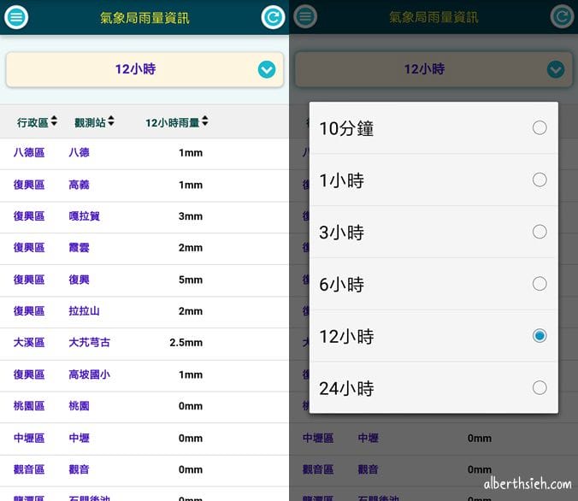Screen dimensions: 578x501
Task: Choose 3小時 option label in popup
Action: pos(342,233)
